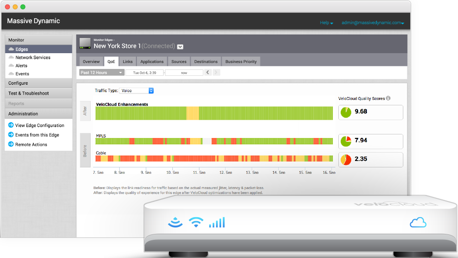This screenshot has width=458, height=258.
Task: Click the 9.68 quality score pie chart
Action: coord(346,112)
